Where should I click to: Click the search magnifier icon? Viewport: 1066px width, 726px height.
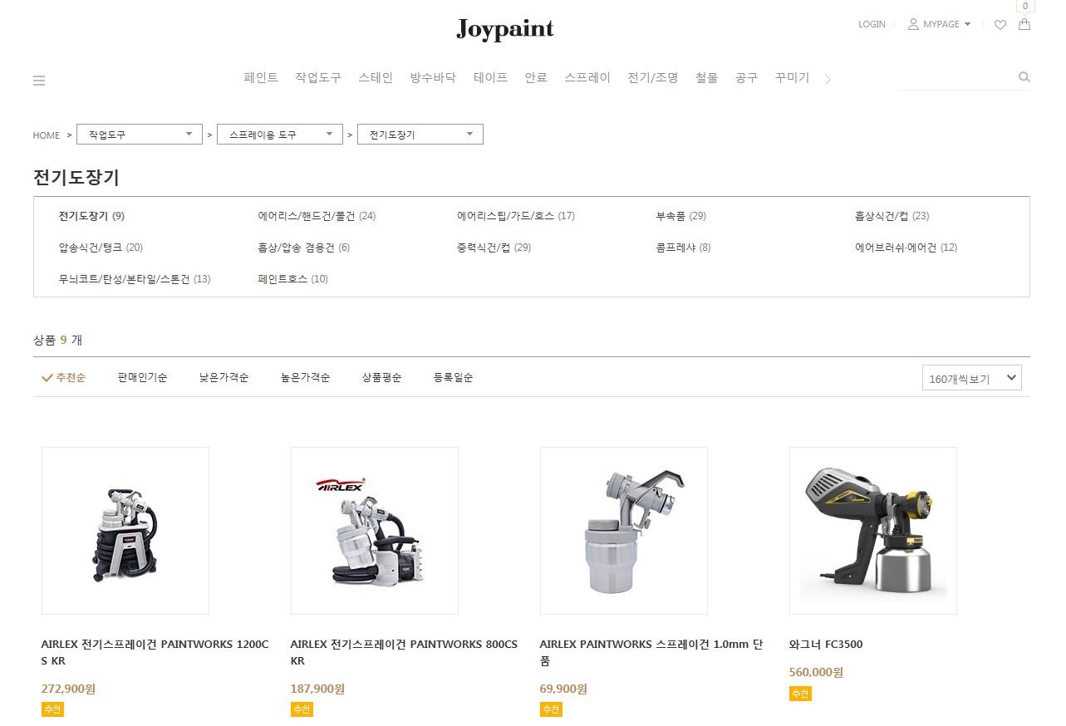1024,77
